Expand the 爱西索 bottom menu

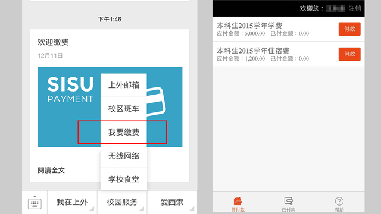point(172,202)
